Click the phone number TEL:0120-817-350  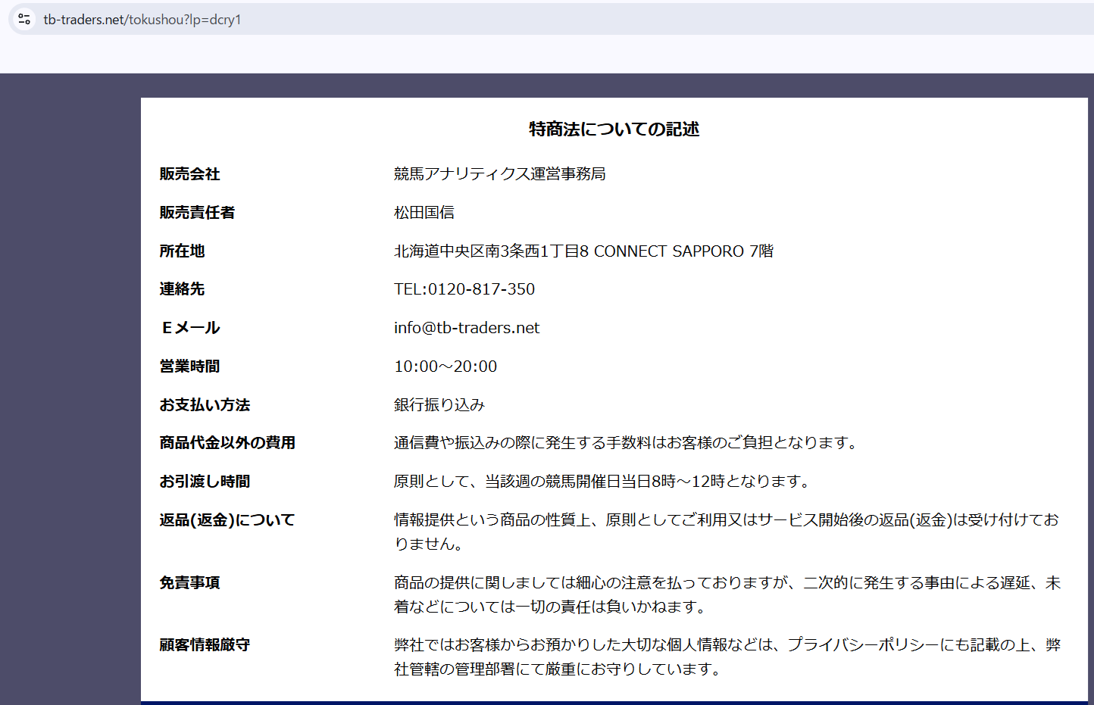click(x=464, y=289)
